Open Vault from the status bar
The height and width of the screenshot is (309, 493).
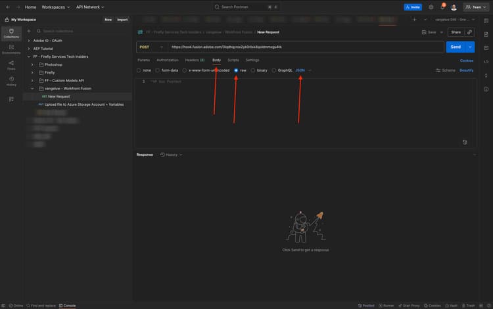point(451,306)
